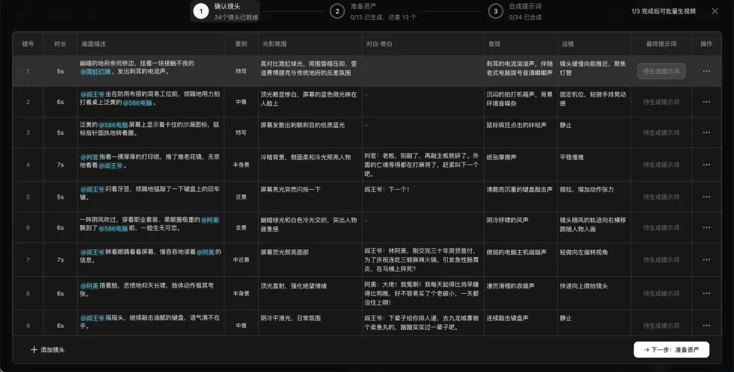This screenshot has width=734, height=372.
Task: Switch to the 合成提示词 step tab
Action: click(515, 12)
